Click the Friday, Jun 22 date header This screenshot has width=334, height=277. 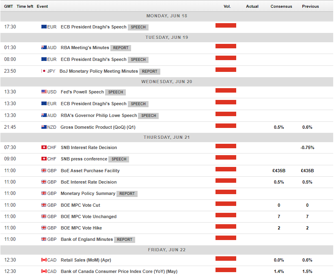(167, 250)
